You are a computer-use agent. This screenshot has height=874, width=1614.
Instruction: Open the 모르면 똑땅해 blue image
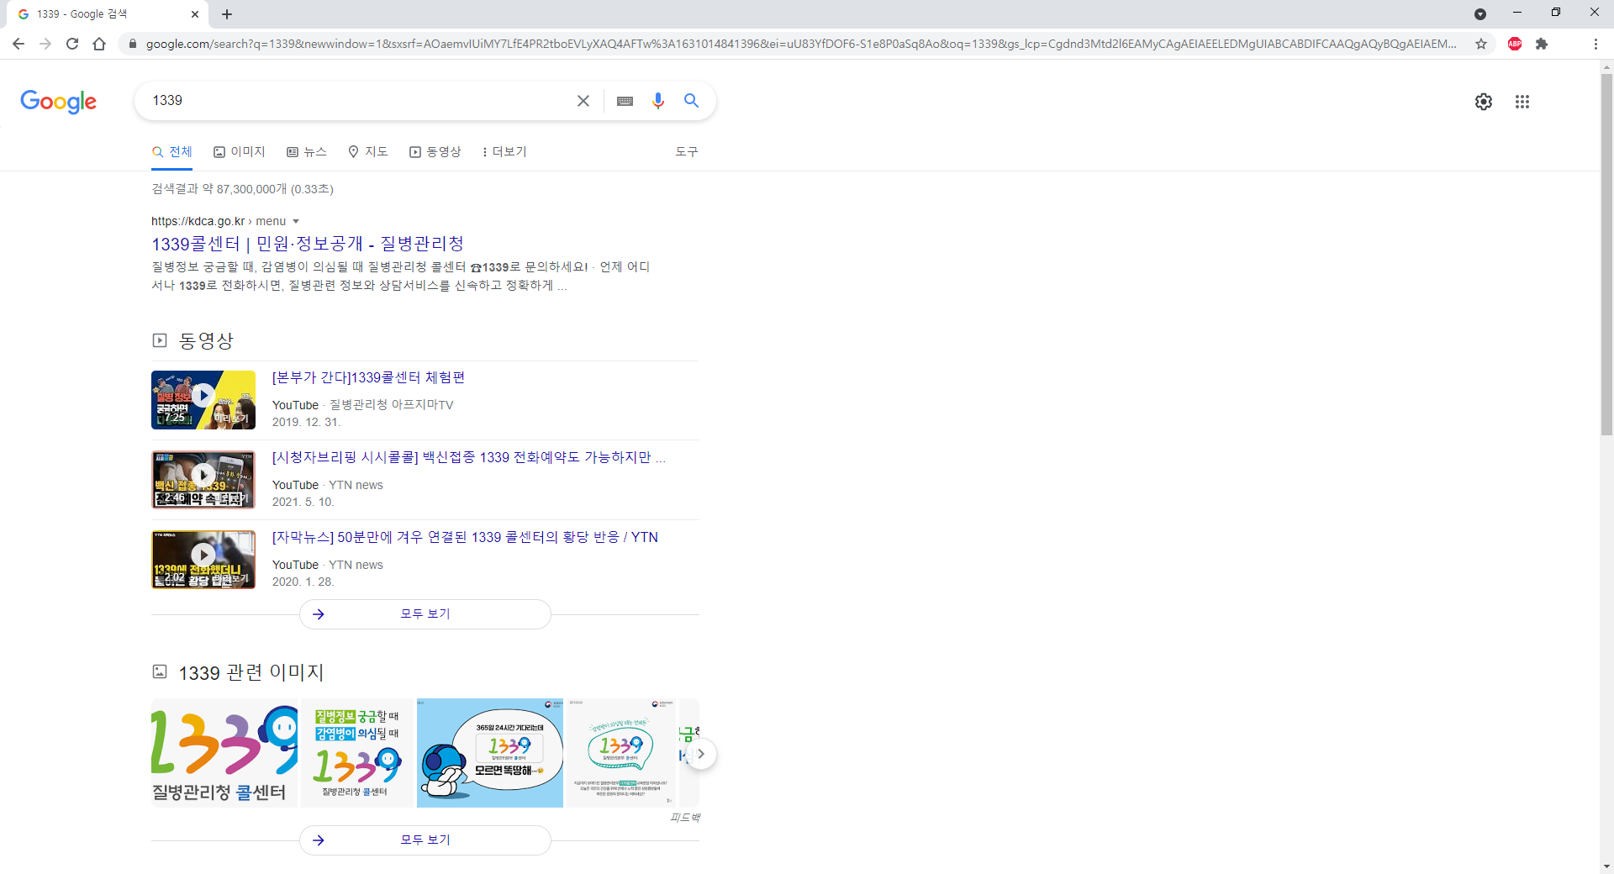(490, 753)
